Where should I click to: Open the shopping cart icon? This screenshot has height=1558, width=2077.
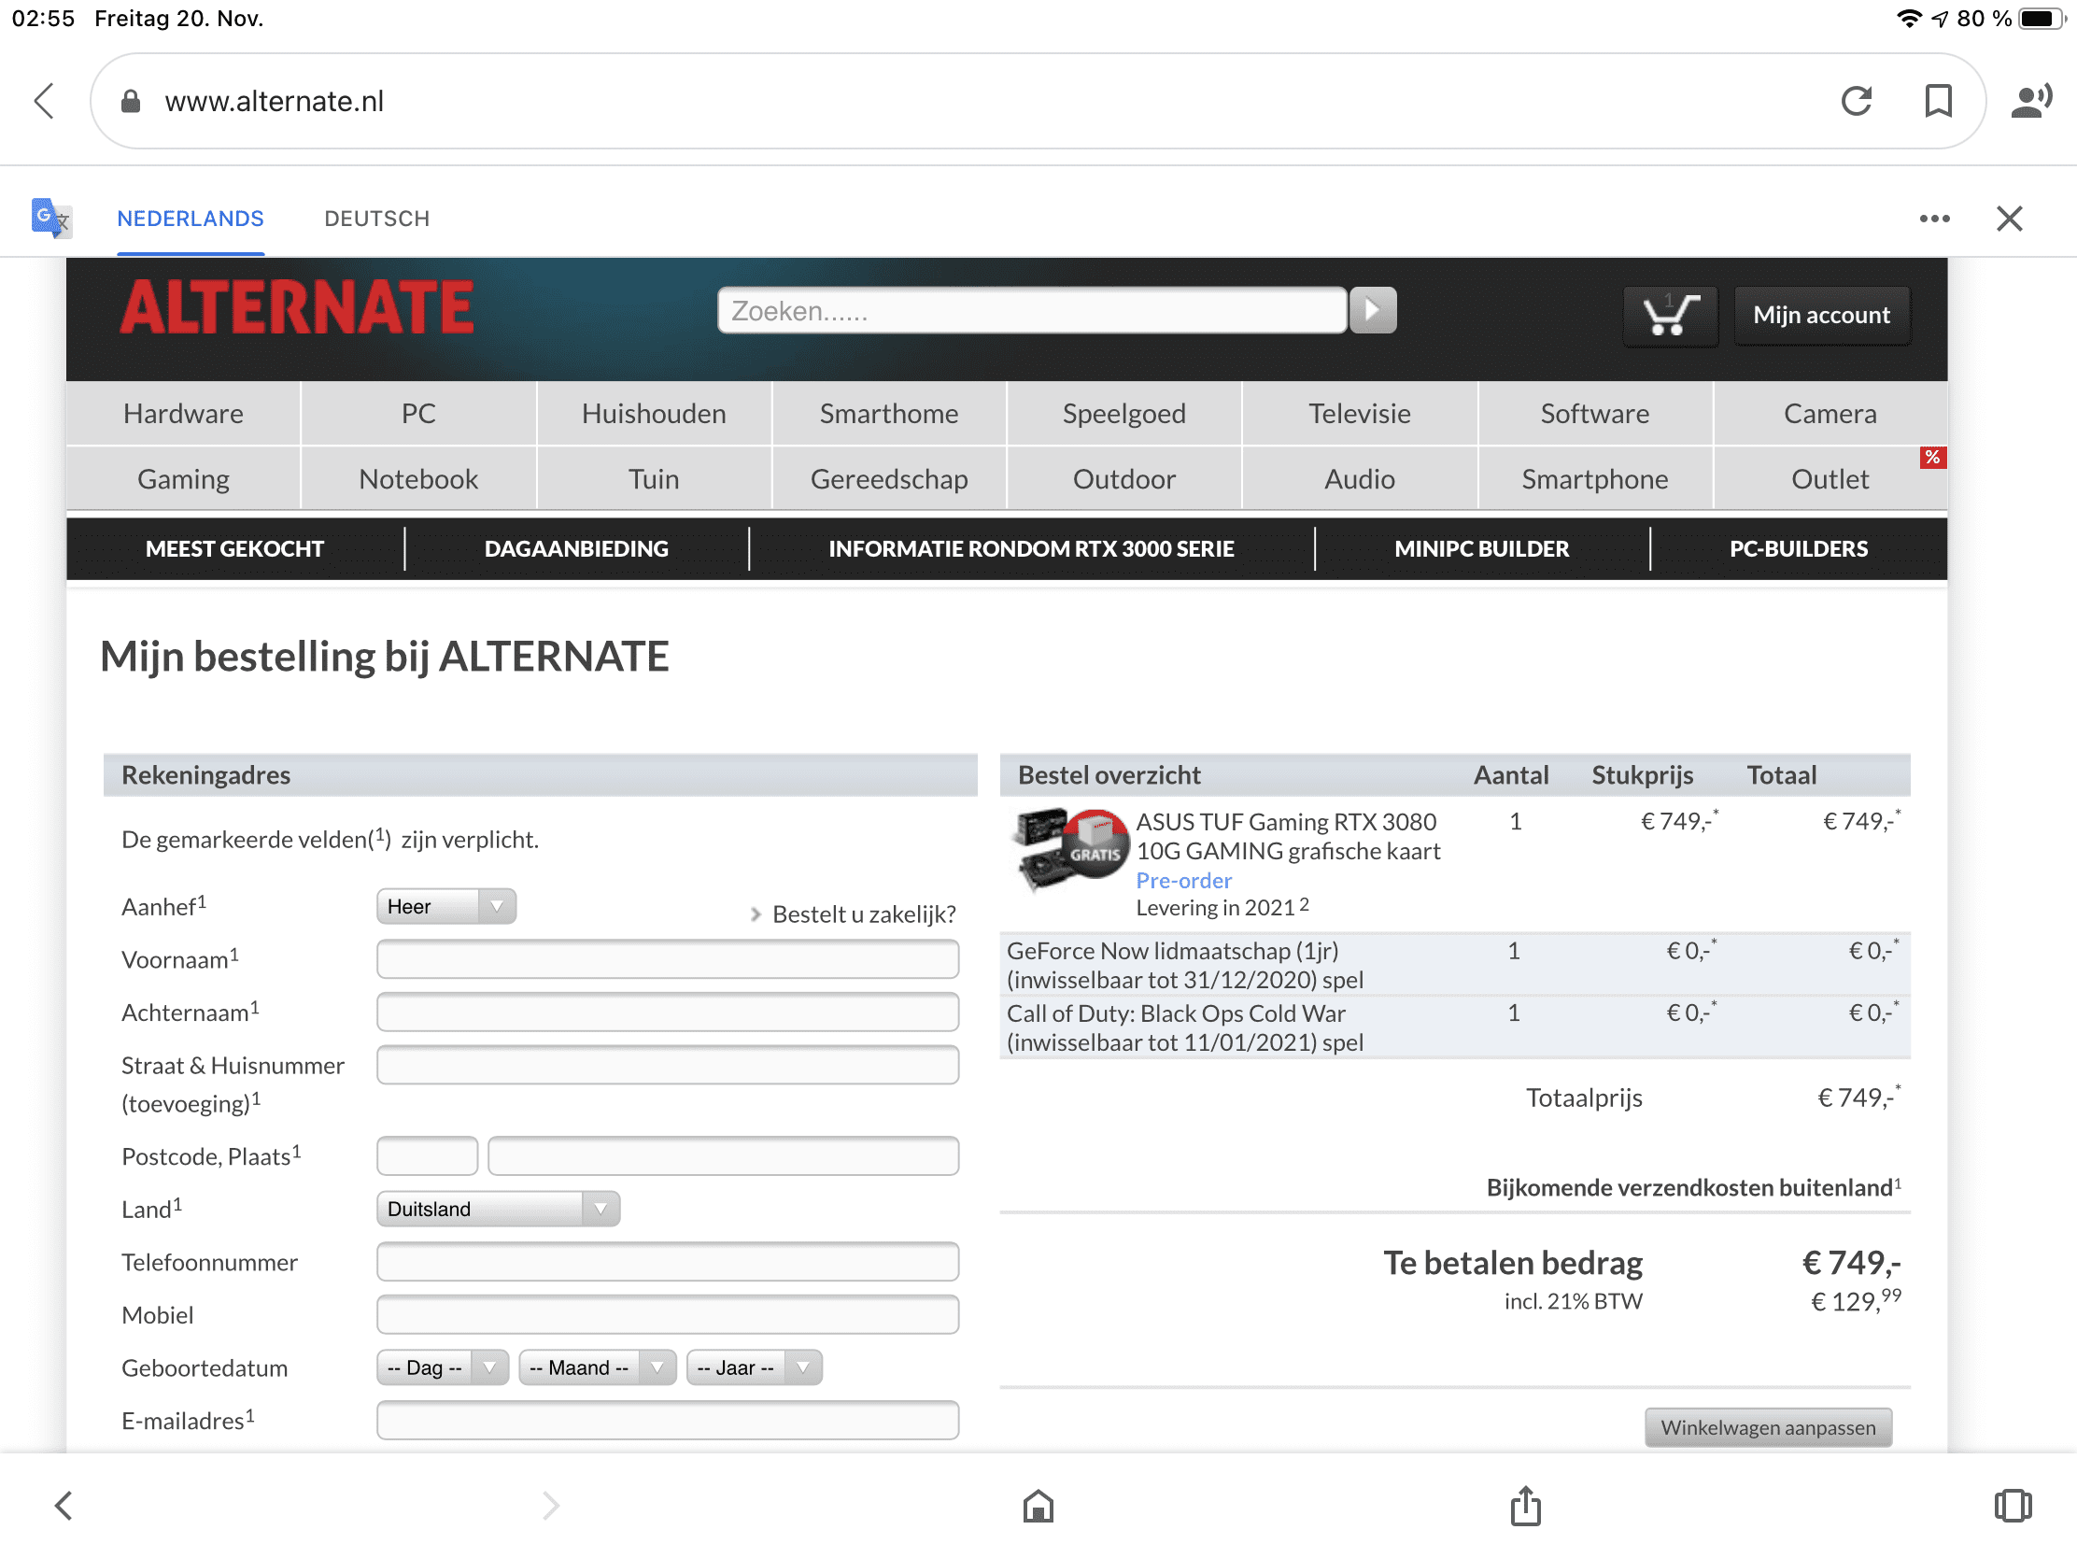[1670, 315]
